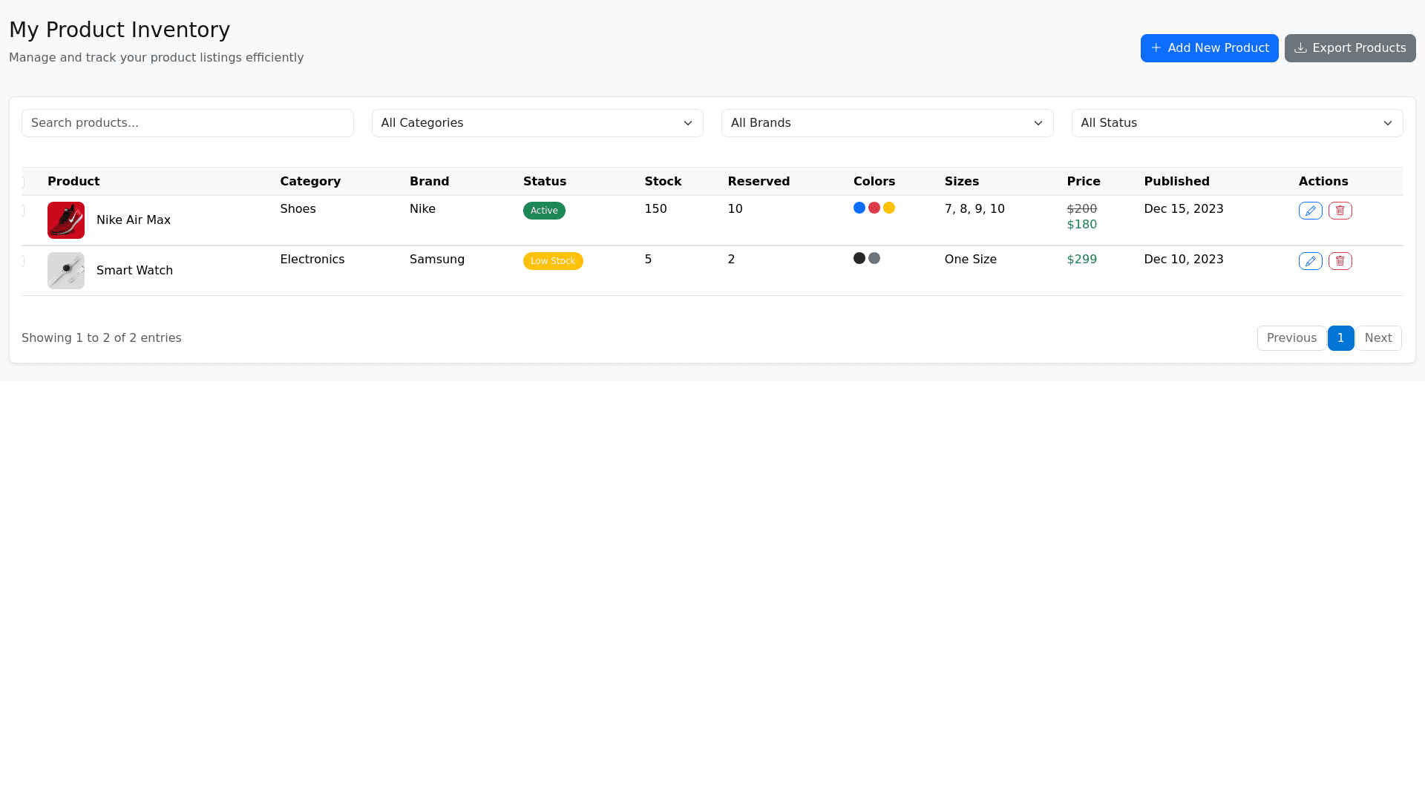The height and width of the screenshot is (801, 1425).
Task: Click the plus icon on Add New Product
Action: [x=1156, y=48]
